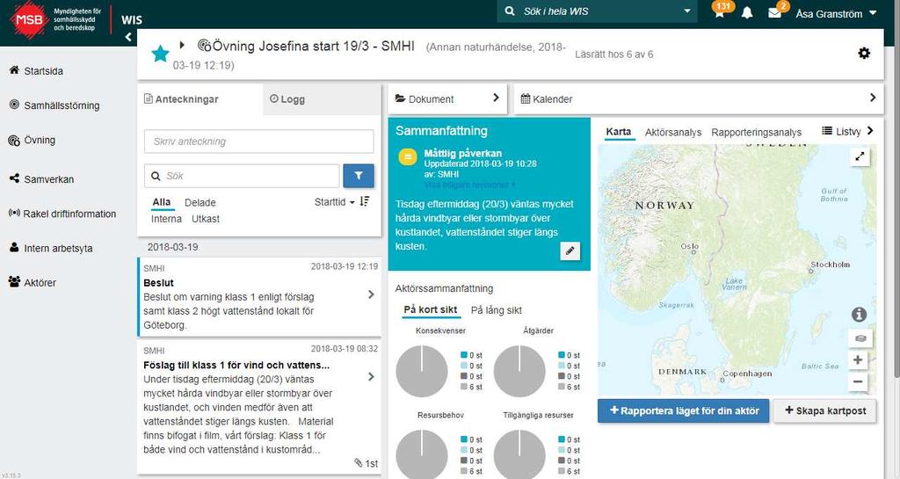Expand the Beslut note chevron
This screenshot has height=479, width=900.
click(x=371, y=294)
